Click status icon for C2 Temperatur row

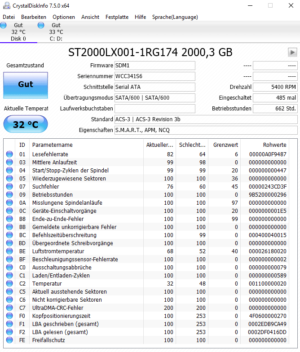(9, 284)
